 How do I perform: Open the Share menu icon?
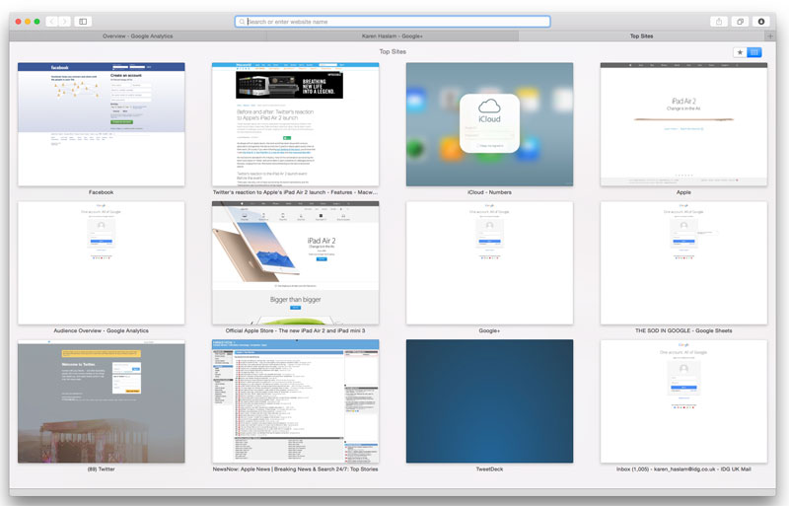[719, 22]
